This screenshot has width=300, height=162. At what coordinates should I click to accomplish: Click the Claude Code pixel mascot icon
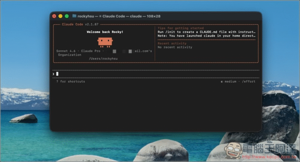tap(105, 42)
